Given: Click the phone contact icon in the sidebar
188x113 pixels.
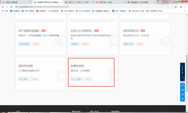Looking at the screenshot, I should coord(182,95).
